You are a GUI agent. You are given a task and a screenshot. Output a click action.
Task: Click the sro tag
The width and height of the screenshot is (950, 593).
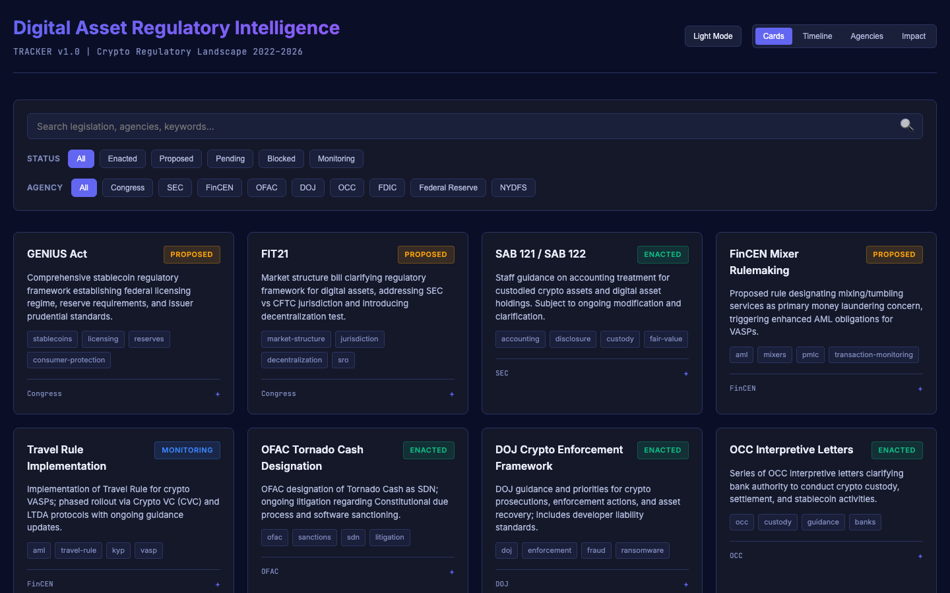pos(343,360)
